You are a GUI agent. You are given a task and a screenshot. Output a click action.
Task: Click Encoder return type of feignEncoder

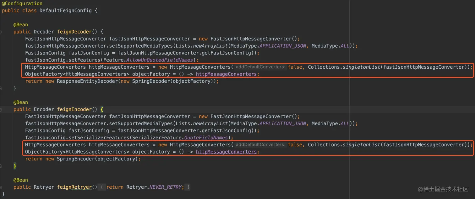44,109
